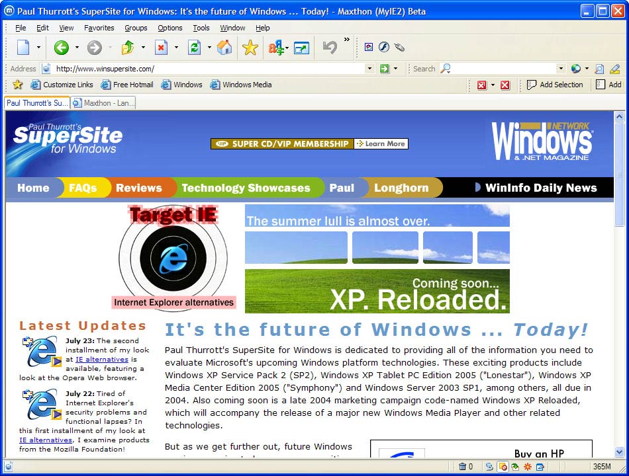This screenshot has width=629, height=476.
Task: Click the green Back arrow button
Action: click(x=62, y=48)
